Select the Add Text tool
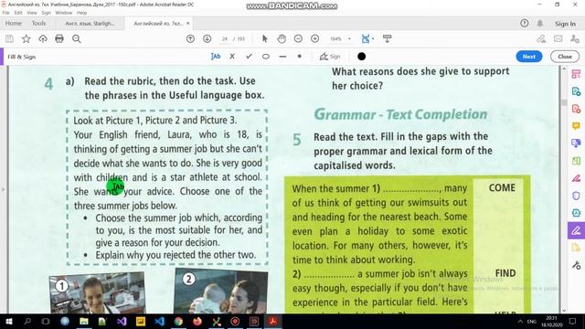 (216, 57)
